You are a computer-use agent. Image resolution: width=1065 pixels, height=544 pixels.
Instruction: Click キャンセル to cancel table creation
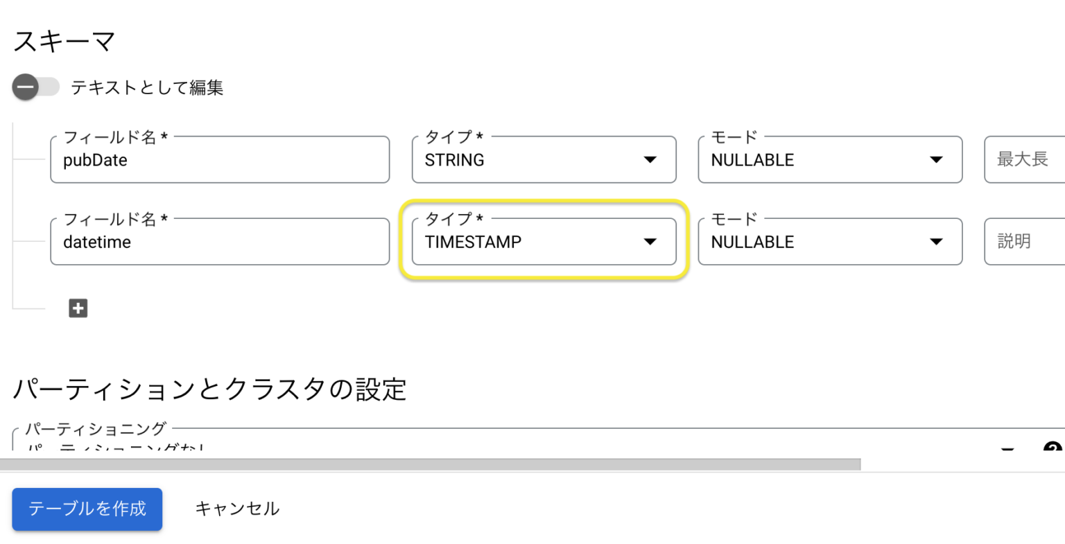pos(238,509)
